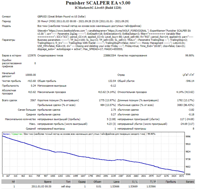Click the 9566 value on the chart axis
This screenshot has height=189, width=198.
[x=188, y=174]
